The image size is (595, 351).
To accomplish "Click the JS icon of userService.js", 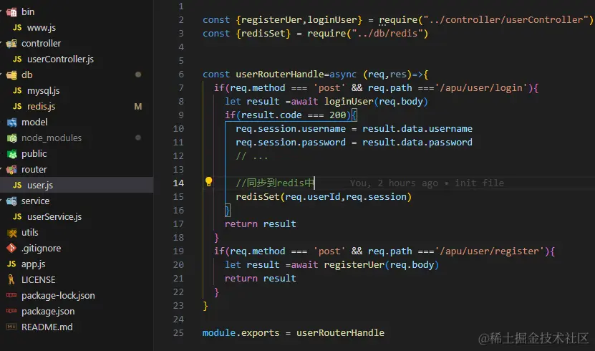I will coord(17,216).
